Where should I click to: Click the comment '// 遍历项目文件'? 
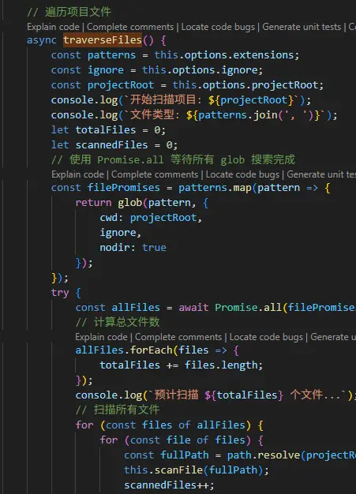tap(69, 12)
